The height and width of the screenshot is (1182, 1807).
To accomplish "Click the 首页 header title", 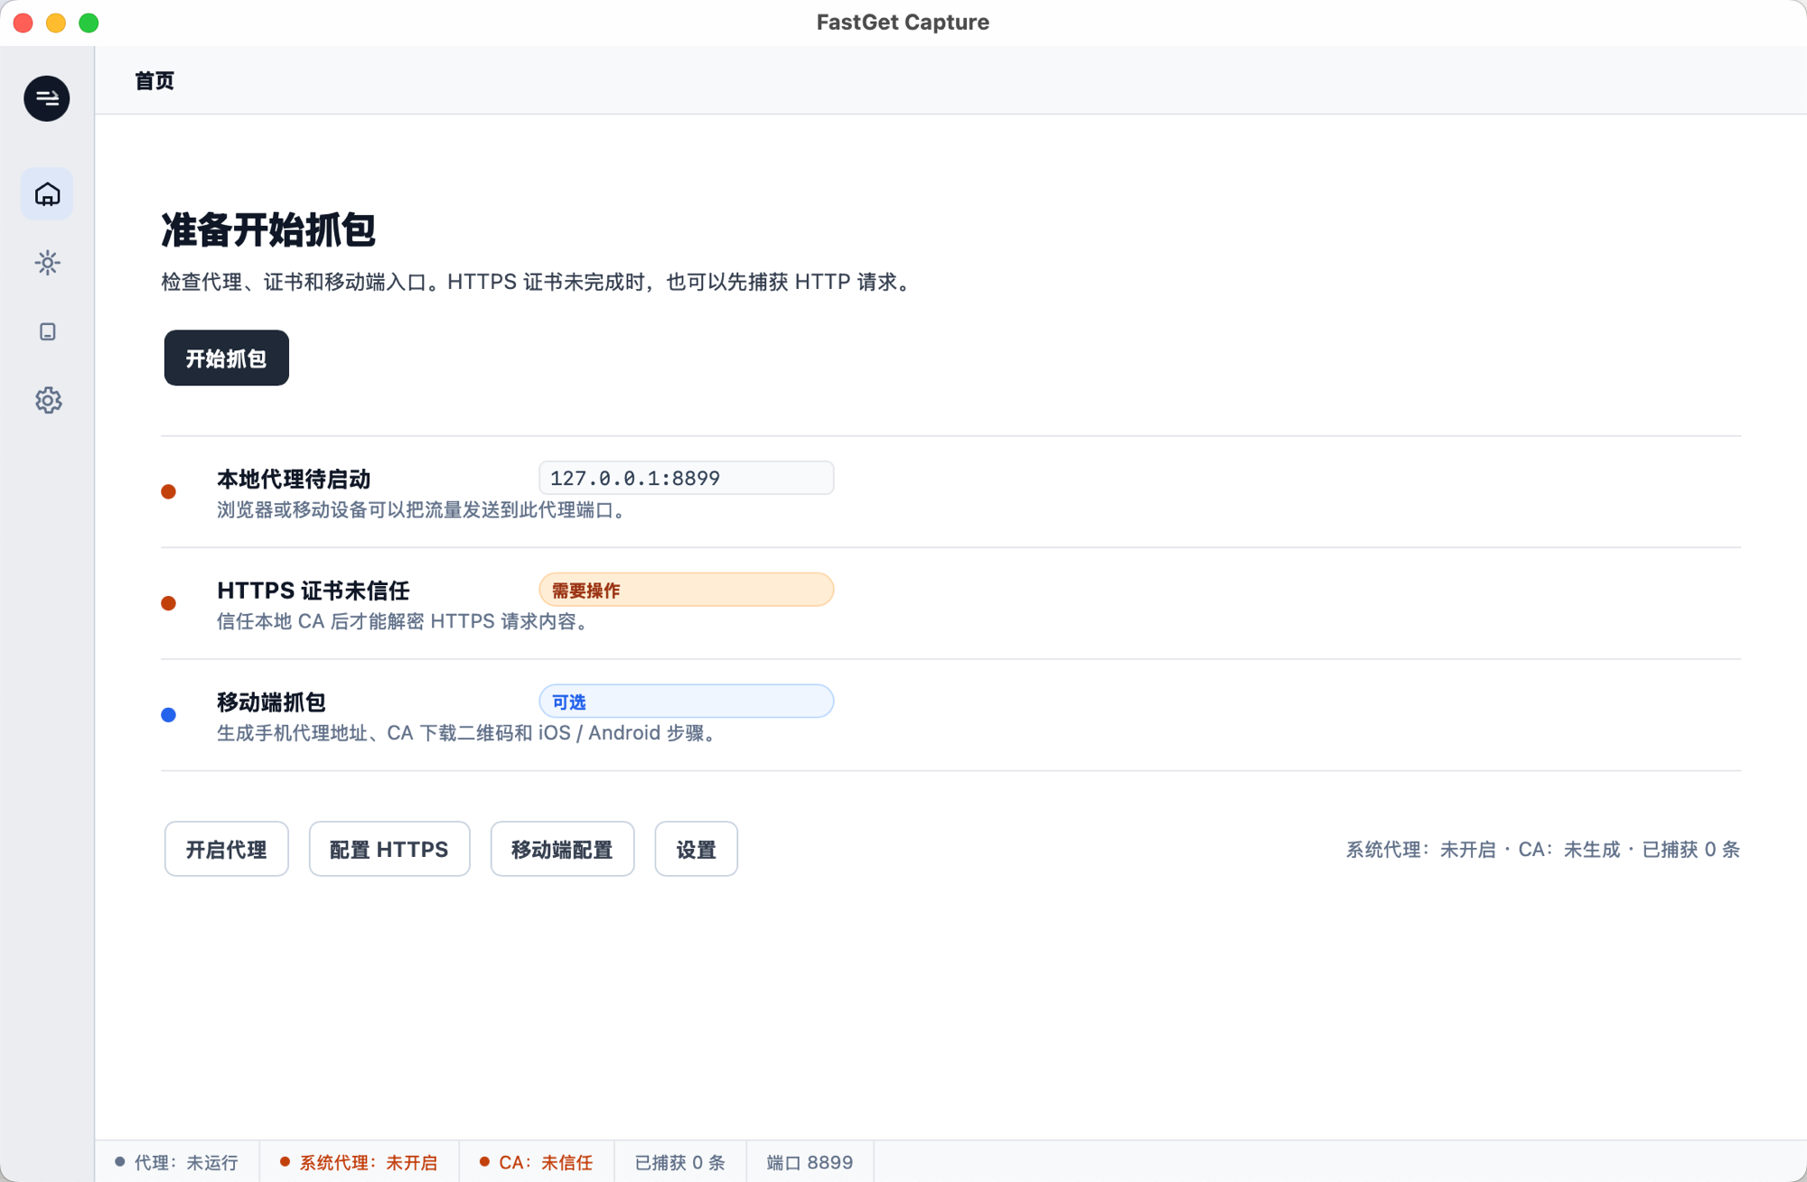I will coord(154,80).
